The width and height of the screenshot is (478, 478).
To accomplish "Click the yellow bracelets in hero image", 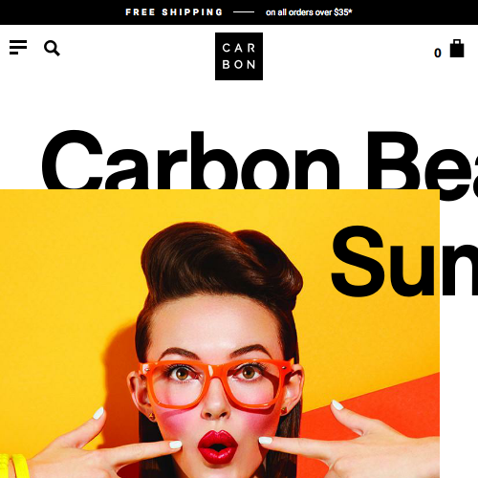I will click(14, 466).
